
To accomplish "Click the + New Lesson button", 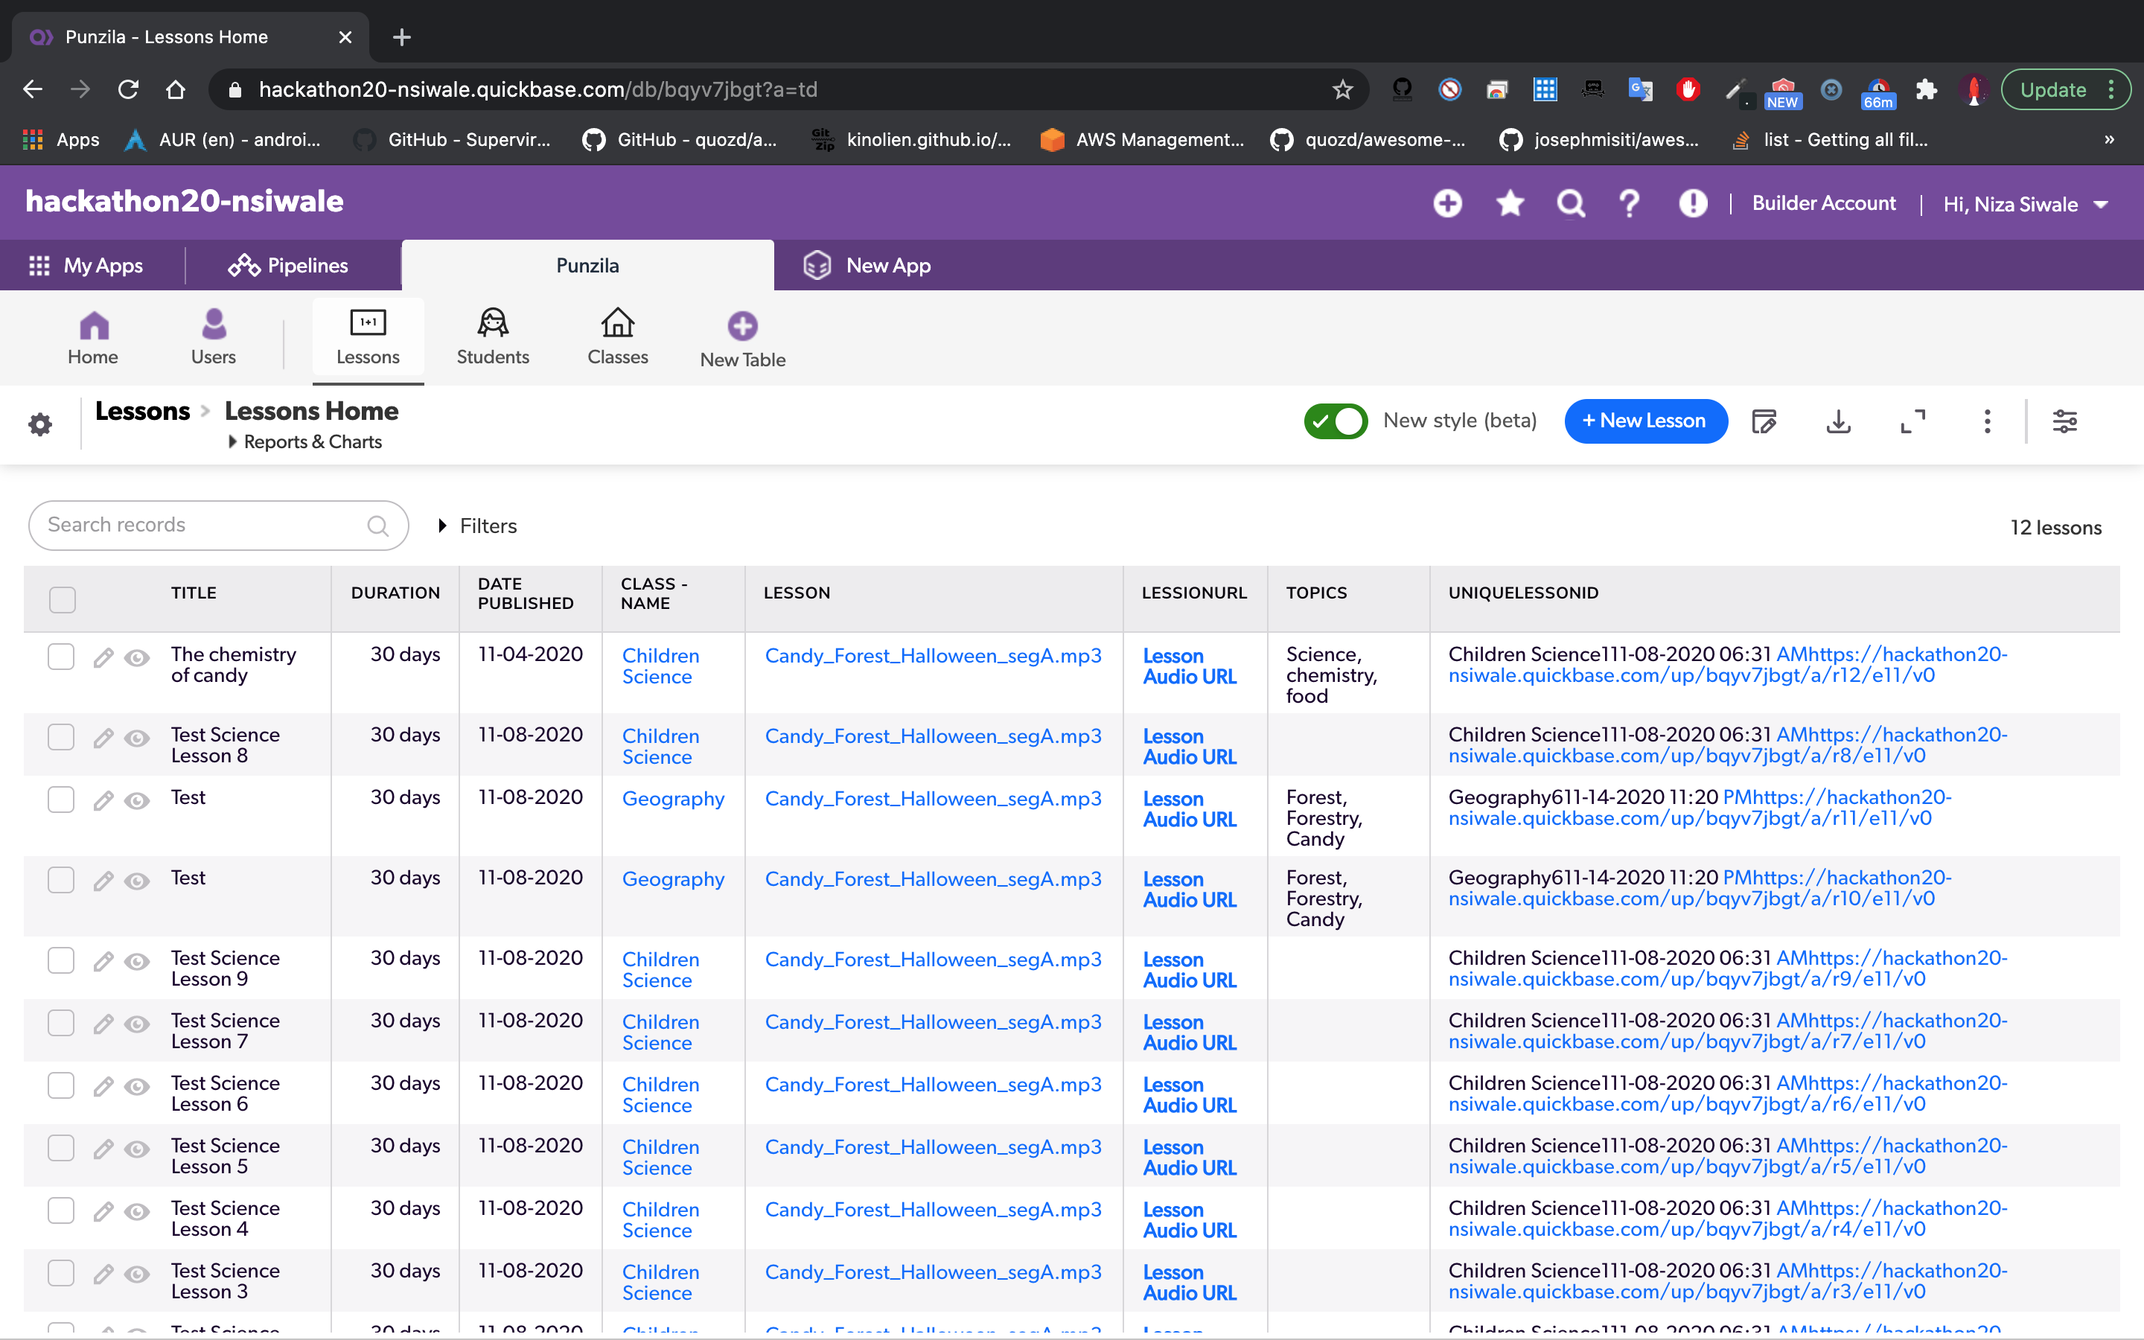I will pyautogui.click(x=1644, y=421).
